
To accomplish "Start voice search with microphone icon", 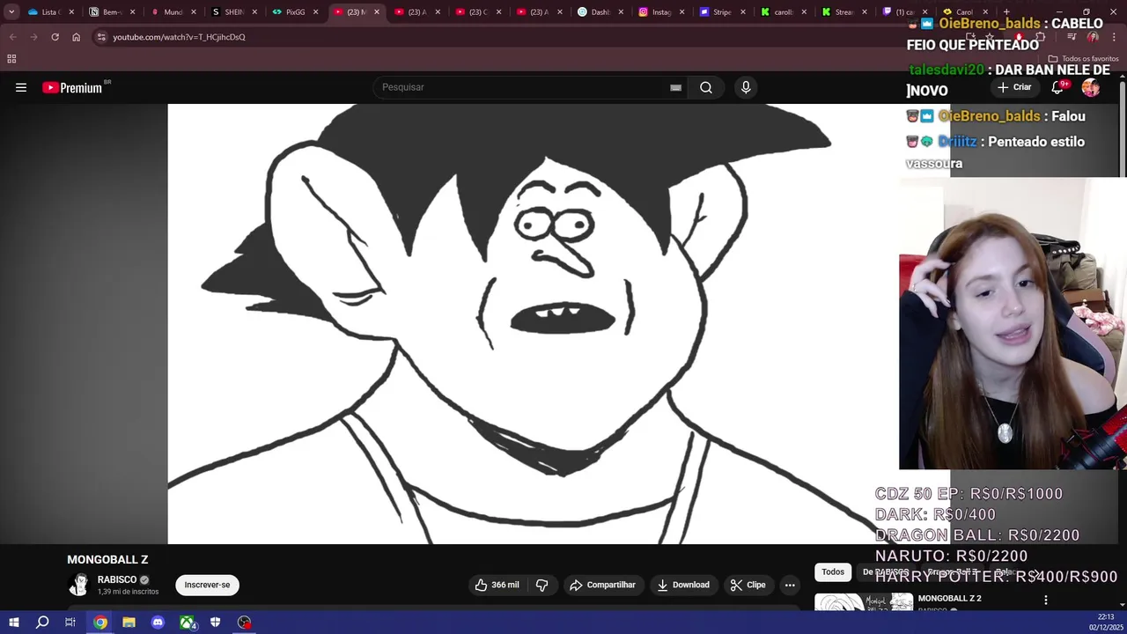I will (x=746, y=87).
